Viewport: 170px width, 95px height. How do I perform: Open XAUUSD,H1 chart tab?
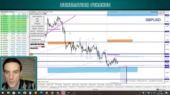point(109,87)
